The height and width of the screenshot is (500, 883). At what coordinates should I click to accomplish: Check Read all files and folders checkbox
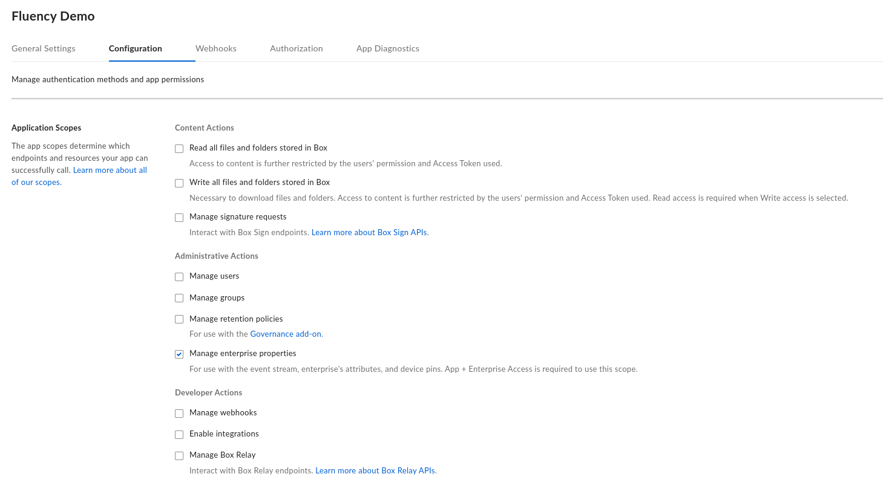tap(179, 149)
